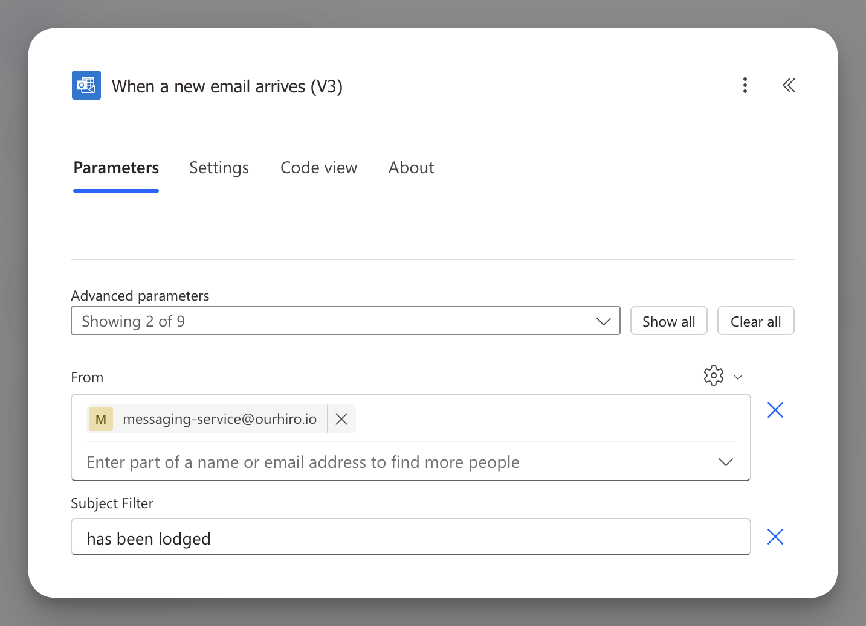The image size is (866, 626).
Task: Click the Clear all button
Action: point(755,321)
